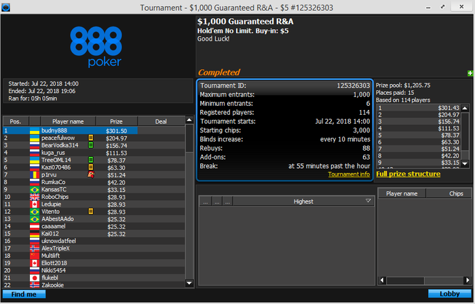475x304 pixels.
Task: Click the Romanian flag beside p1rvu
Action: coord(35,174)
